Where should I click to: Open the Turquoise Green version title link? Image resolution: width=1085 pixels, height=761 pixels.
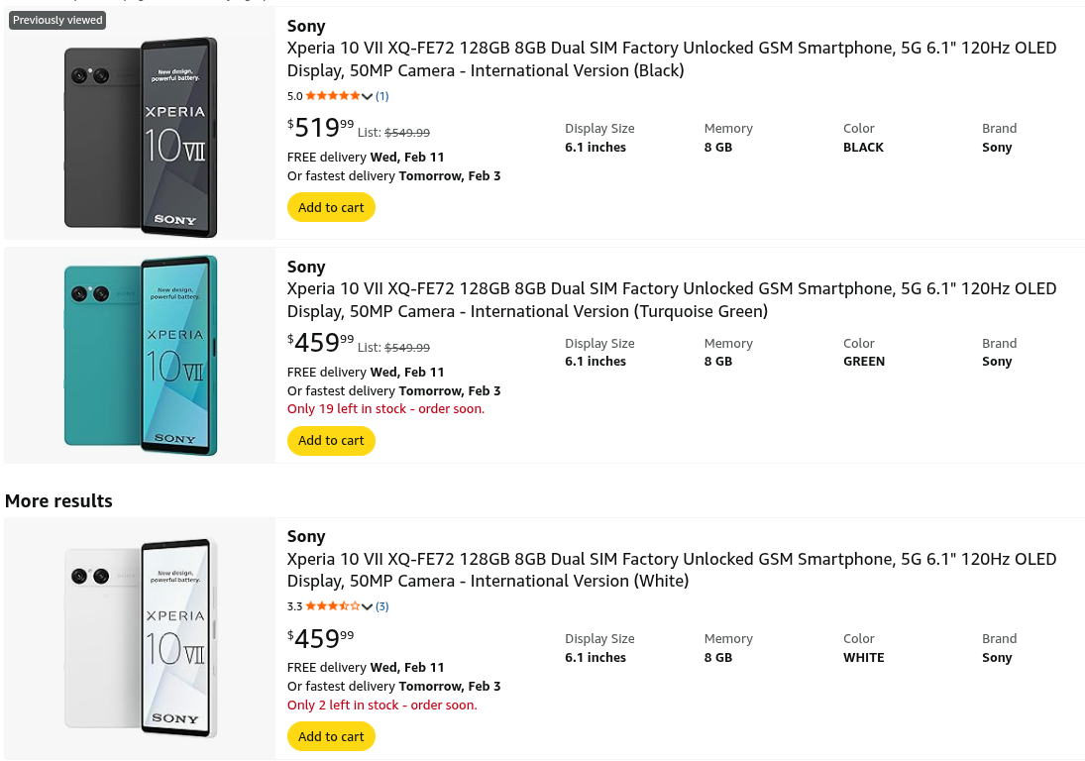[x=672, y=300]
